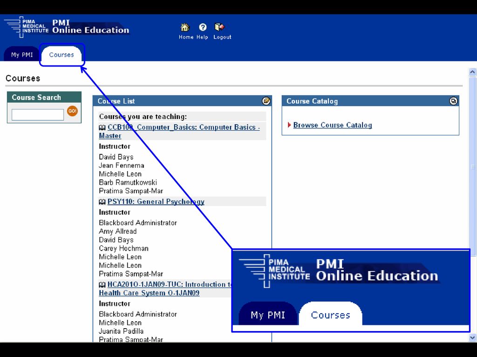Screen dimensions: 477x357
Task: Click the 'Courses you are teaching:' heading
Action: click(x=143, y=117)
